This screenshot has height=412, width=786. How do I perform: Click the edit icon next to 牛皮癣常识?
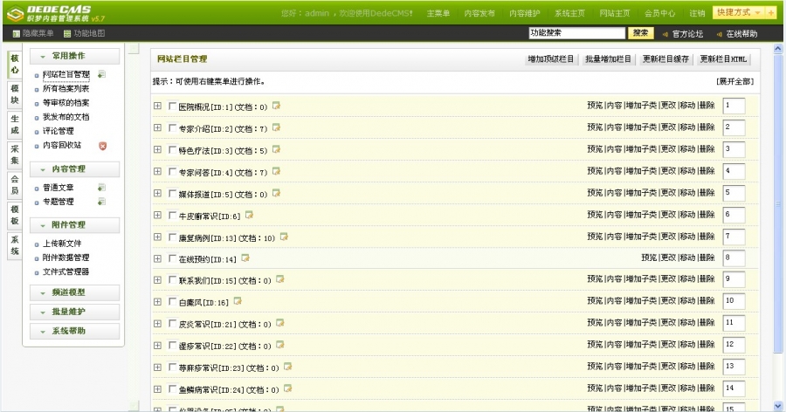point(249,215)
